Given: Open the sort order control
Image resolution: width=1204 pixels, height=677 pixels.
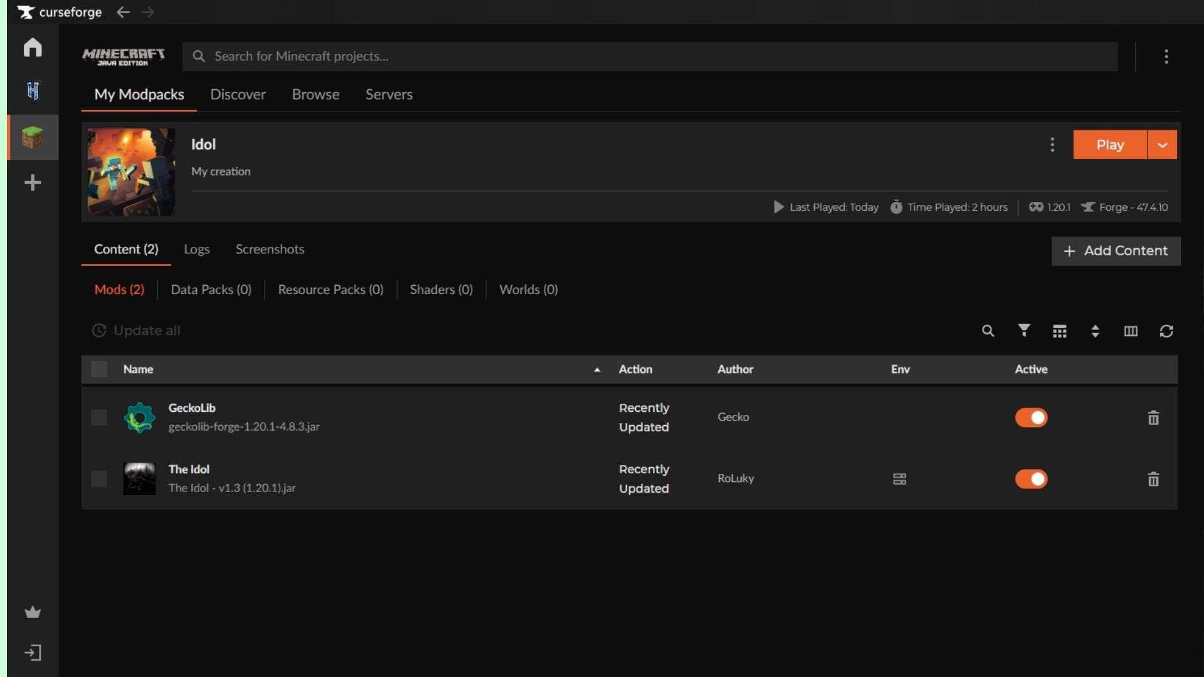Looking at the screenshot, I should pyautogui.click(x=1095, y=331).
